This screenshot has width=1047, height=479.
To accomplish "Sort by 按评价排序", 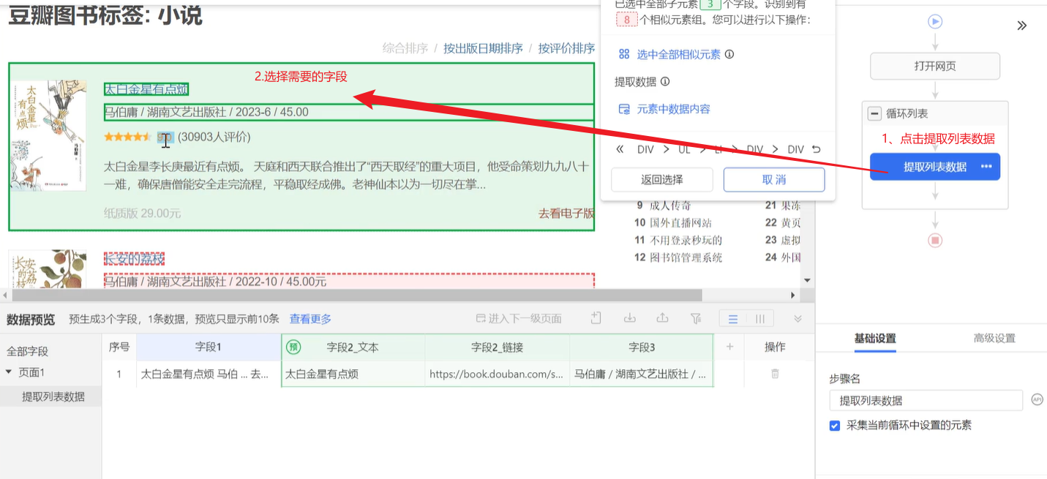I will tap(566, 48).
